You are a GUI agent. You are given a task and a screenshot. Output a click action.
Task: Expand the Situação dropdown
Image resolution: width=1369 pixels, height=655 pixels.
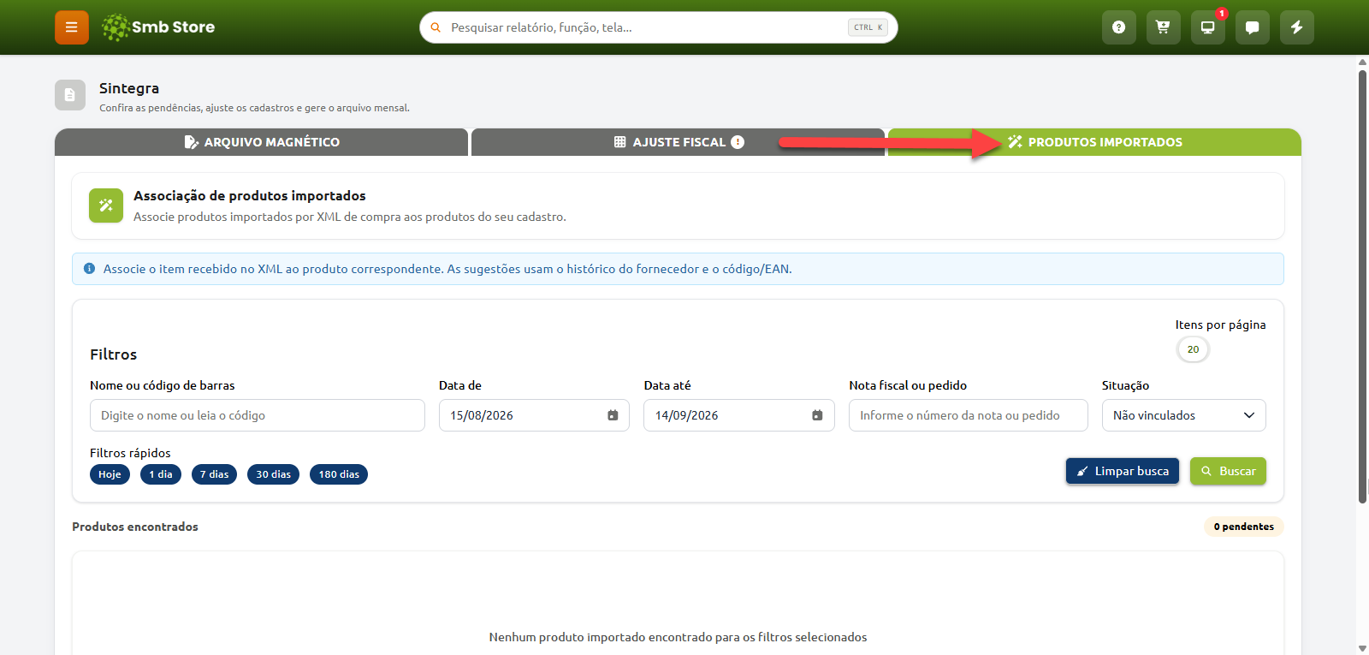tap(1184, 415)
